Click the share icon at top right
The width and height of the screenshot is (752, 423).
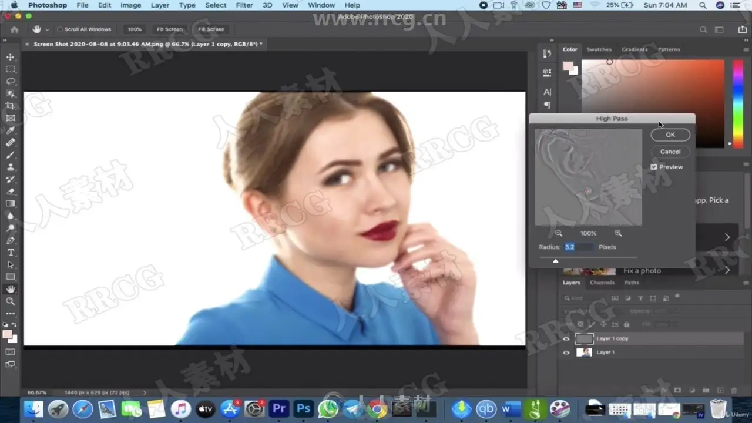point(742,29)
